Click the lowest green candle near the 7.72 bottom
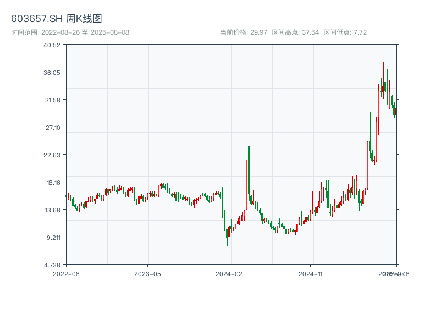The width and height of the screenshot is (440, 330). tap(227, 238)
